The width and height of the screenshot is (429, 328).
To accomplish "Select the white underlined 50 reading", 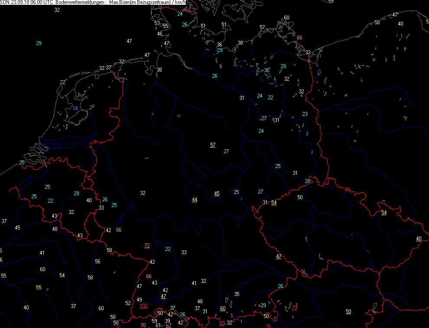I will click(348, 312).
